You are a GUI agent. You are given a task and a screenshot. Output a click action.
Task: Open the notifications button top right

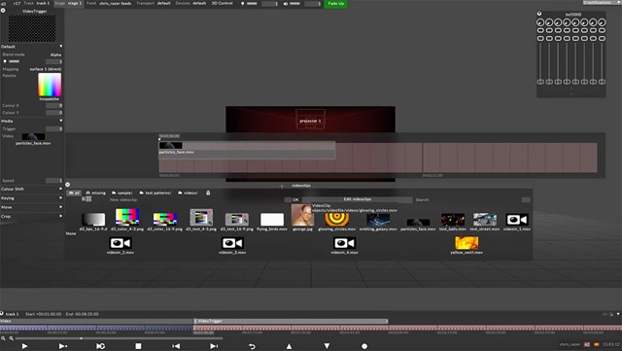(603, 2)
